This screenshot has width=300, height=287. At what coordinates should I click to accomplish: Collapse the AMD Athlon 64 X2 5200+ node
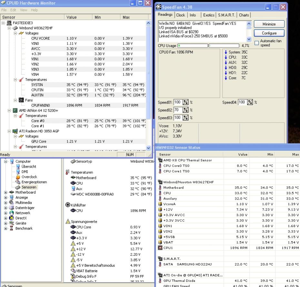[9, 111]
